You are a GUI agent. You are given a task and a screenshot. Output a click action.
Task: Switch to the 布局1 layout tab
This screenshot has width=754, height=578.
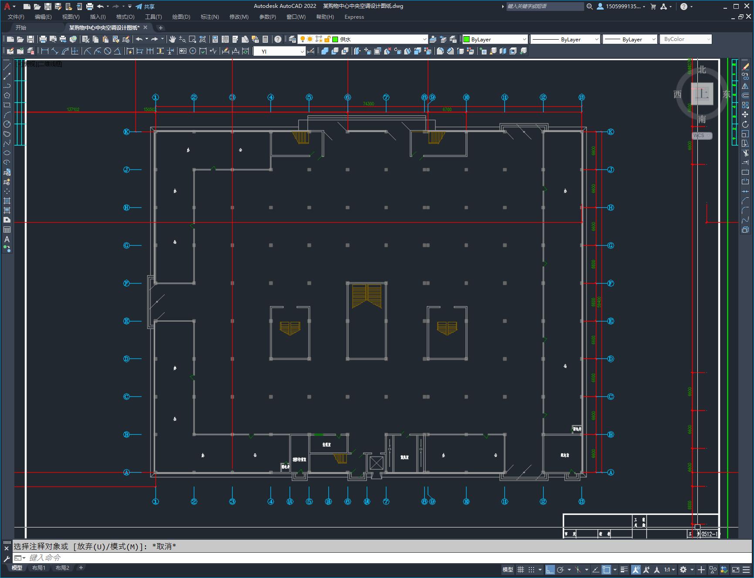pyautogui.click(x=39, y=568)
